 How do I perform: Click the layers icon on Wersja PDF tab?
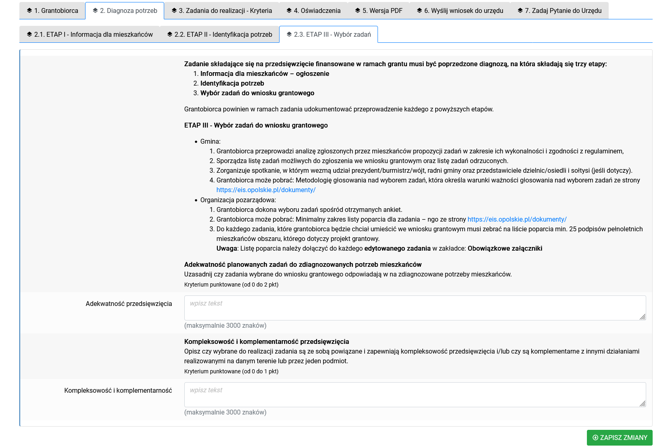358,10
